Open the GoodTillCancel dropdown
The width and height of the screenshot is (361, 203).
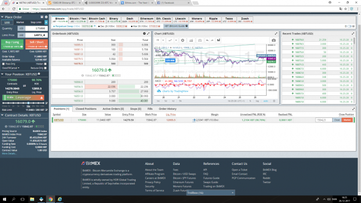(11, 68)
